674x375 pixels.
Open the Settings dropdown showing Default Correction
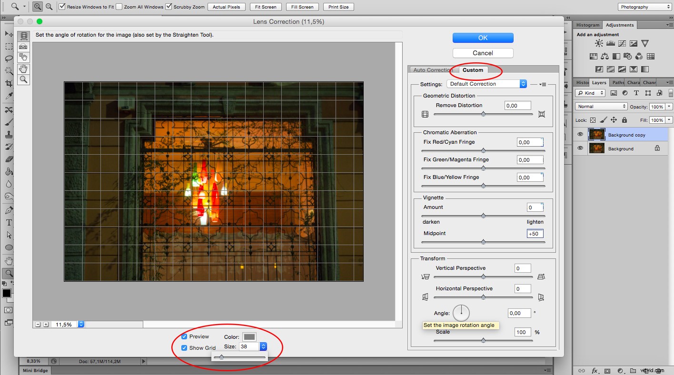(486, 84)
